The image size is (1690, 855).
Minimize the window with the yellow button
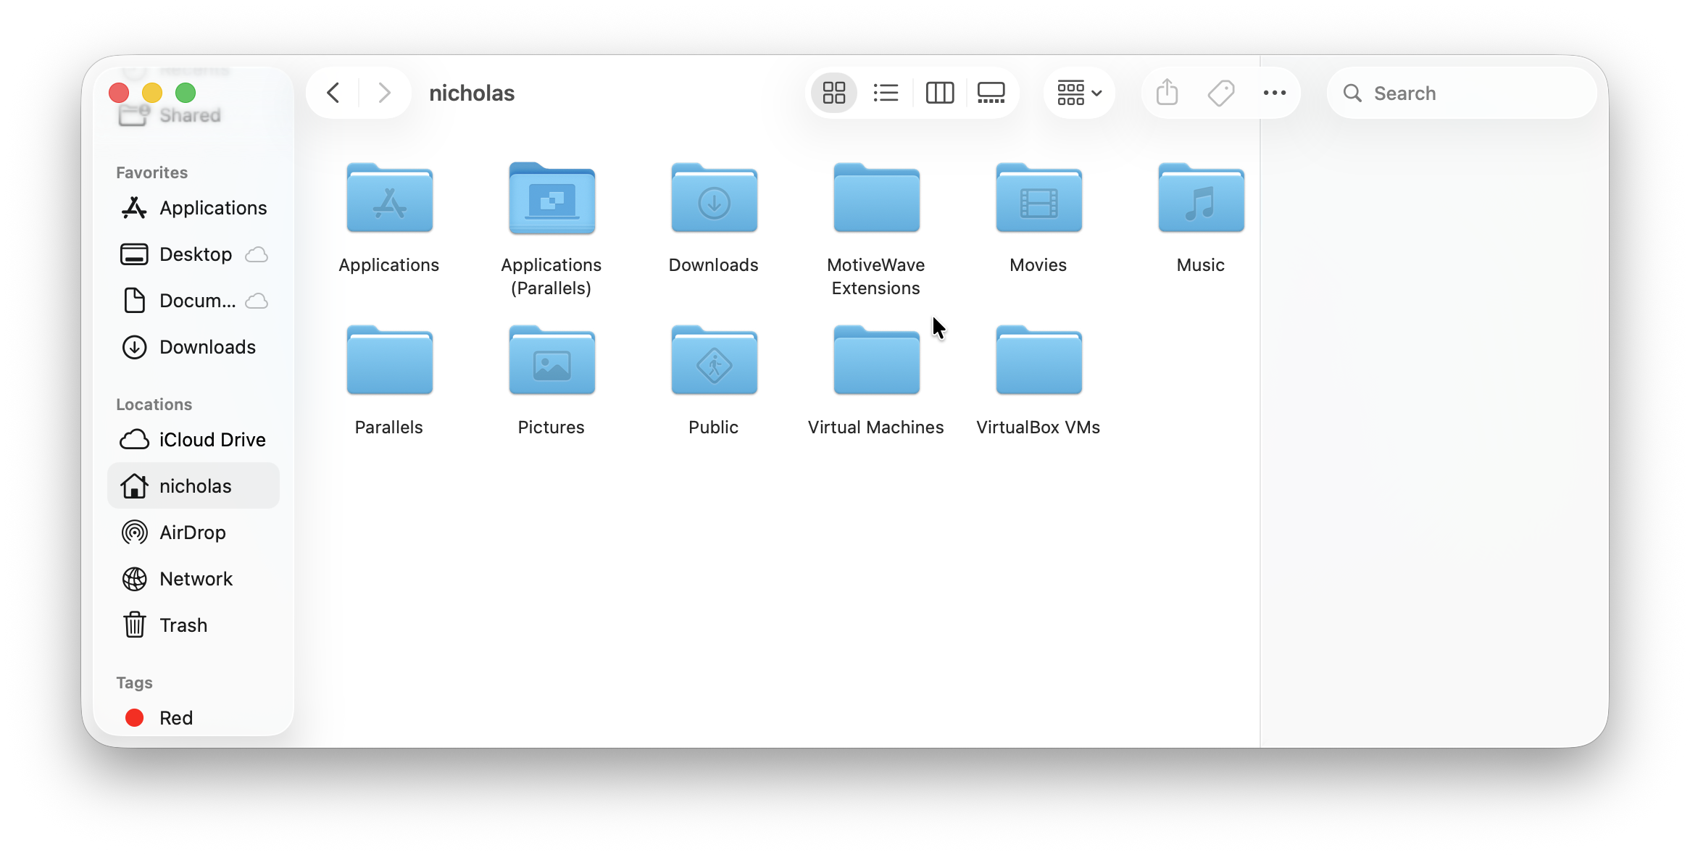(x=152, y=93)
